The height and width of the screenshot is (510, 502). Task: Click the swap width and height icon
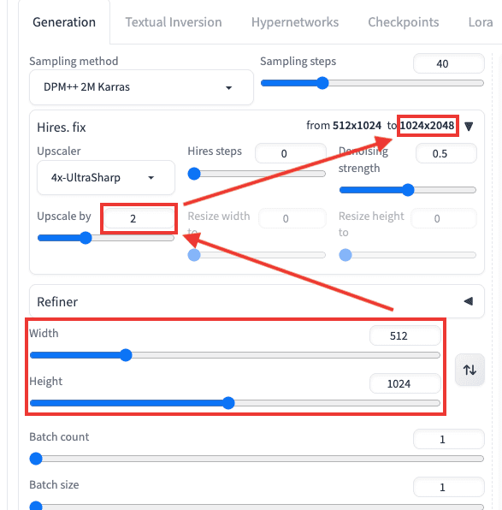470,370
